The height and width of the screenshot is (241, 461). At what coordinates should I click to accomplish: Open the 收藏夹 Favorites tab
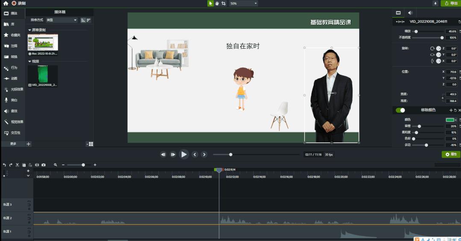click(x=12, y=35)
